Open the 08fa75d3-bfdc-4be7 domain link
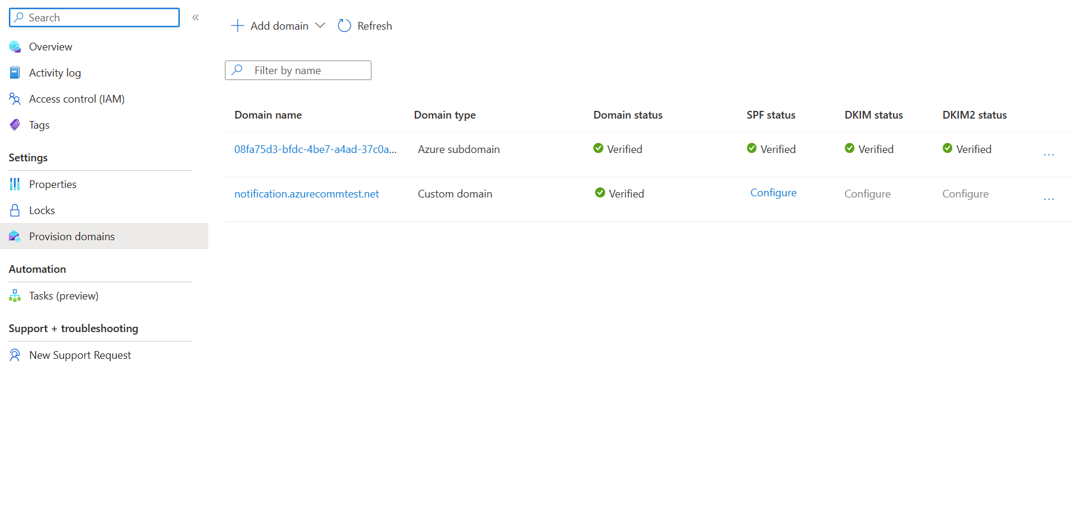The height and width of the screenshot is (510, 1084). pos(315,149)
